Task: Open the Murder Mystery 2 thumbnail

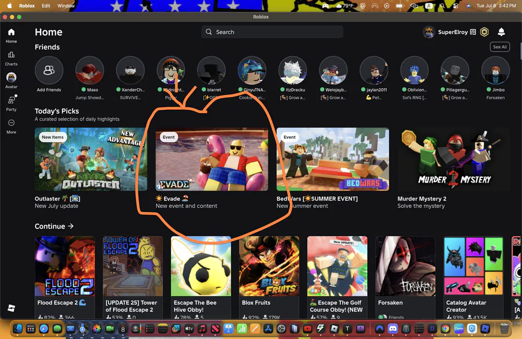Action: (454, 159)
